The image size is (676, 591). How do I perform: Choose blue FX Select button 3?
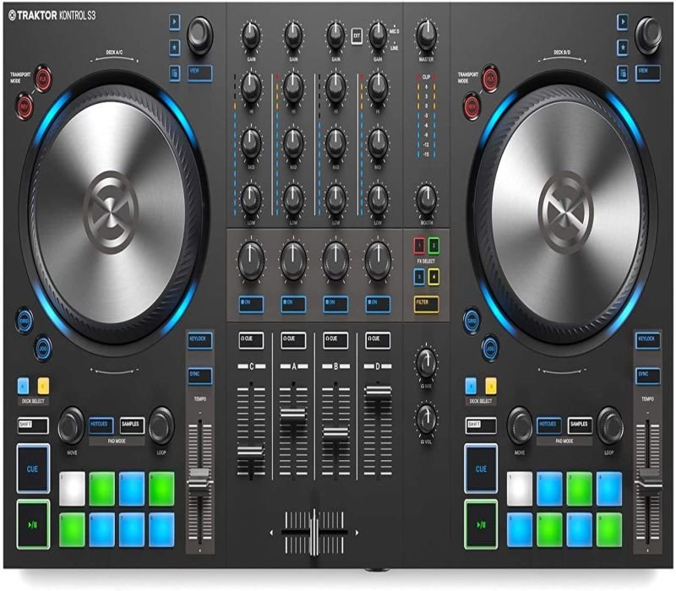419,277
